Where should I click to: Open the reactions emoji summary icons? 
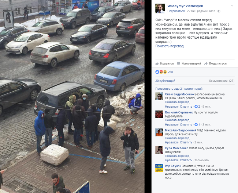point(161,72)
